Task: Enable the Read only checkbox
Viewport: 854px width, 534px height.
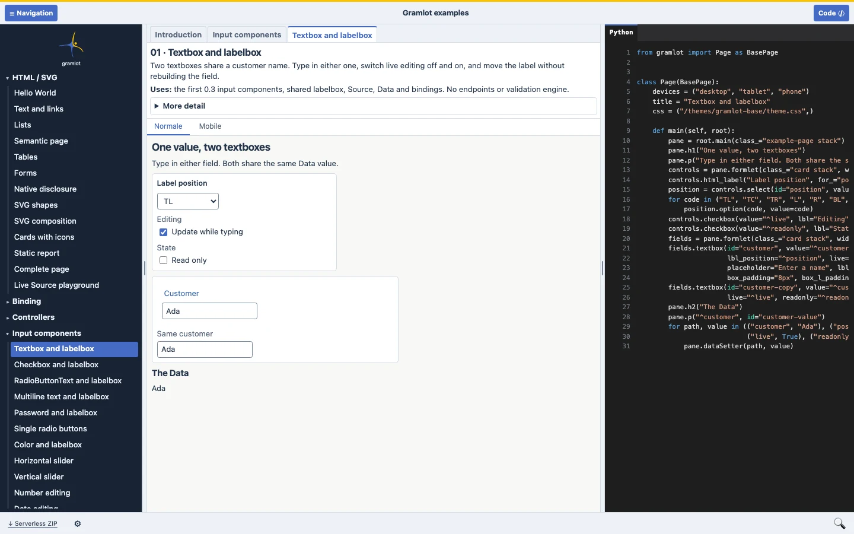Action: tap(163, 260)
